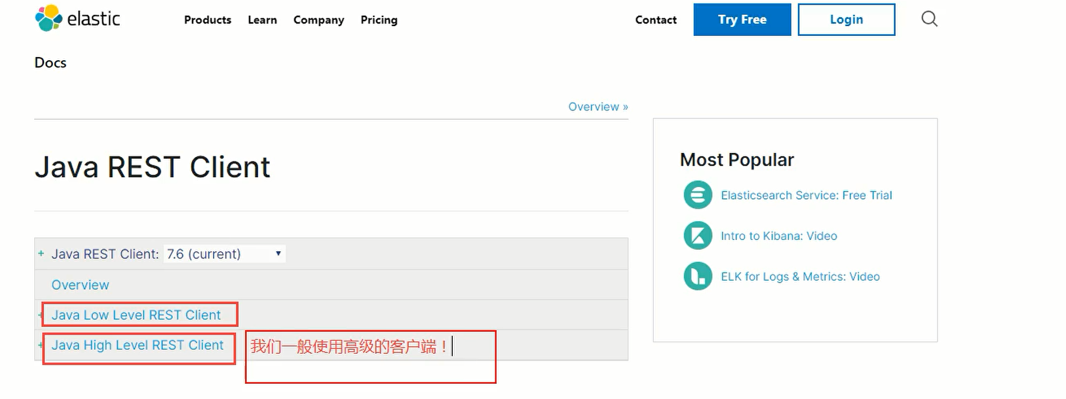Open the search magnifier icon

(929, 19)
